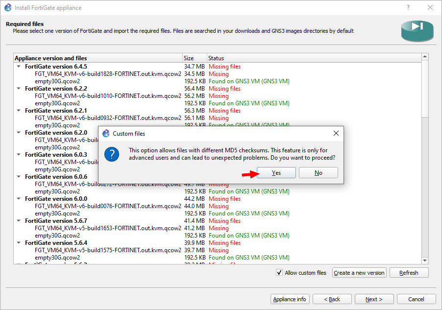Image resolution: width=442 pixels, height=310 pixels.
Task: Go back to the previous wizard step
Action: 332,299
